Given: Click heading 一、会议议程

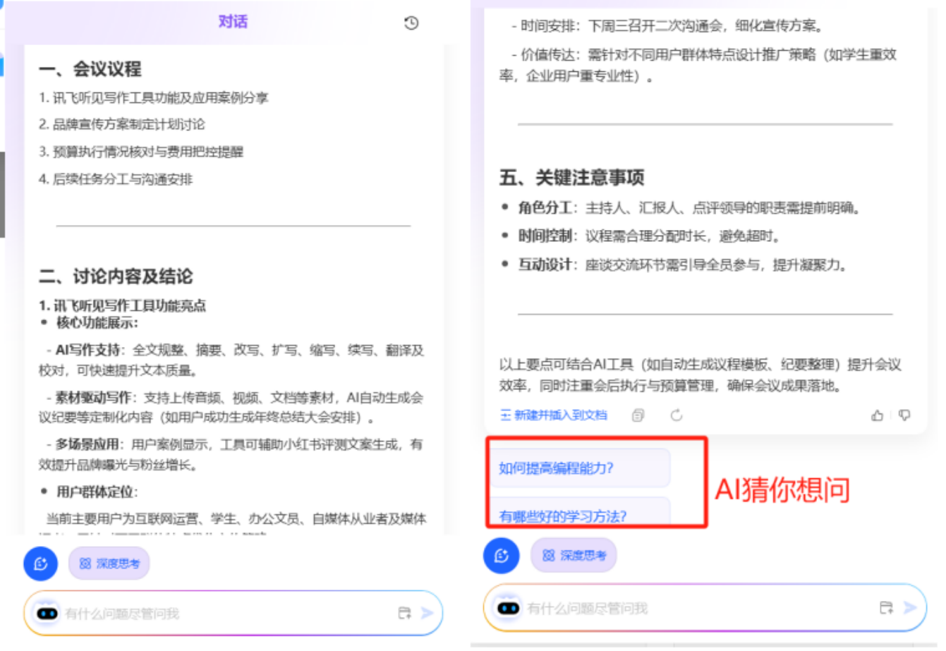Looking at the screenshot, I should coord(90,69).
